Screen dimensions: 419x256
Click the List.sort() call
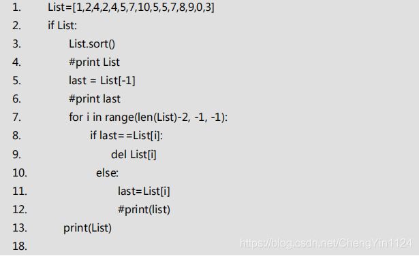point(92,44)
